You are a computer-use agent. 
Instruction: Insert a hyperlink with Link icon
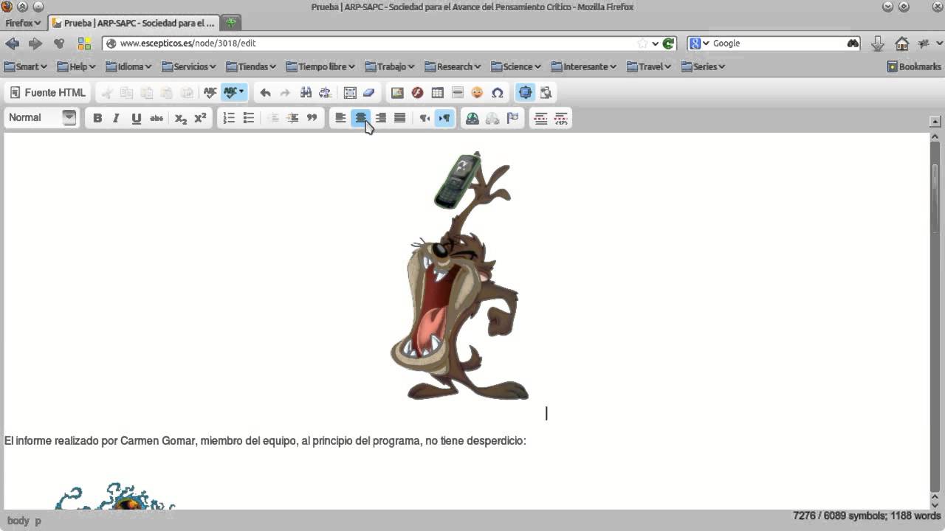(x=472, y=118)
